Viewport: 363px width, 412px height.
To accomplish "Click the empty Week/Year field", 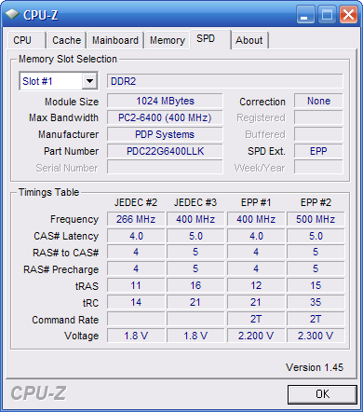I will coord(318,167).
